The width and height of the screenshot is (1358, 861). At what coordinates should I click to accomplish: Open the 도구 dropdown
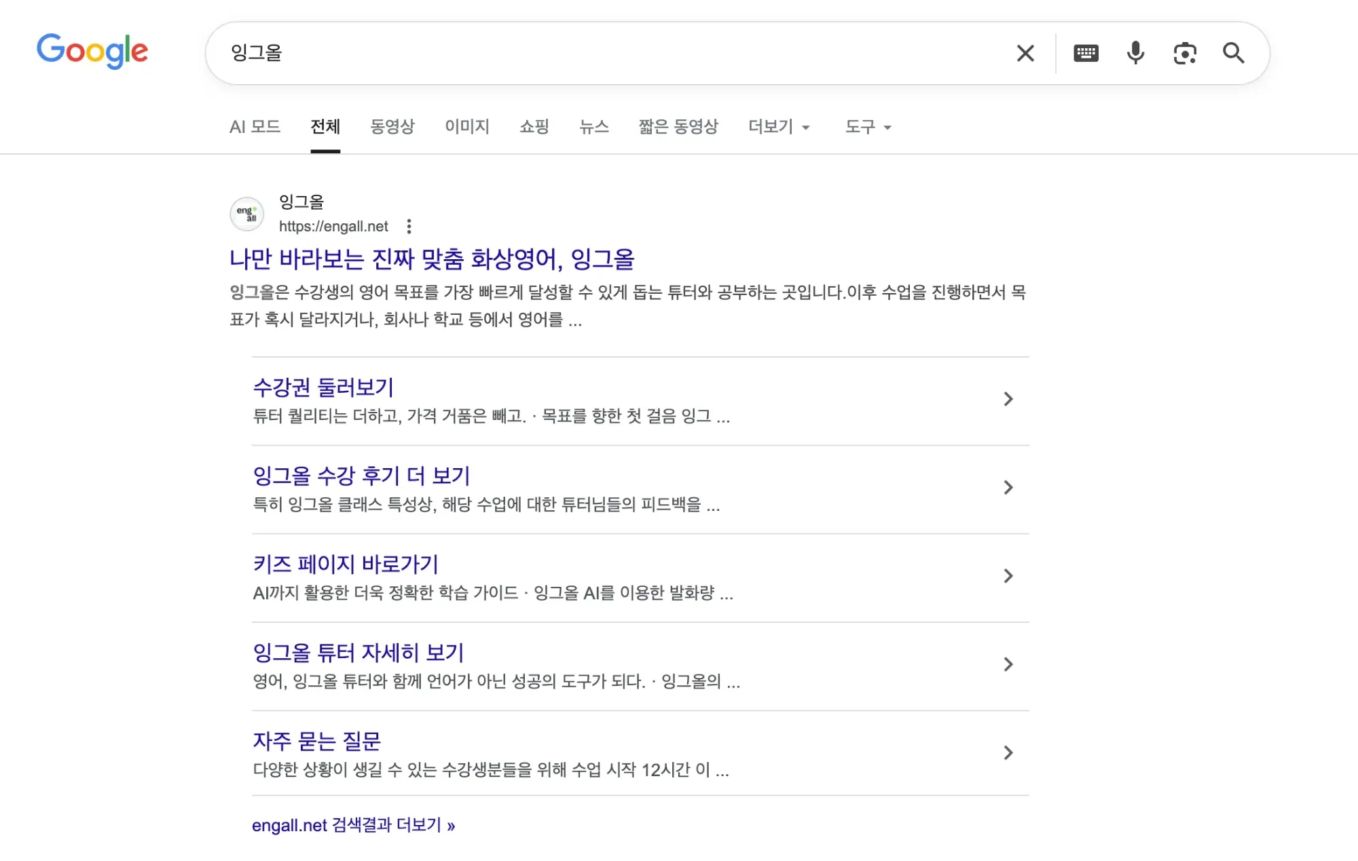(x=868, y=127)
